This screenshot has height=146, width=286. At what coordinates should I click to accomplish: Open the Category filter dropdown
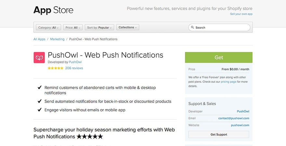coord(48,28)
